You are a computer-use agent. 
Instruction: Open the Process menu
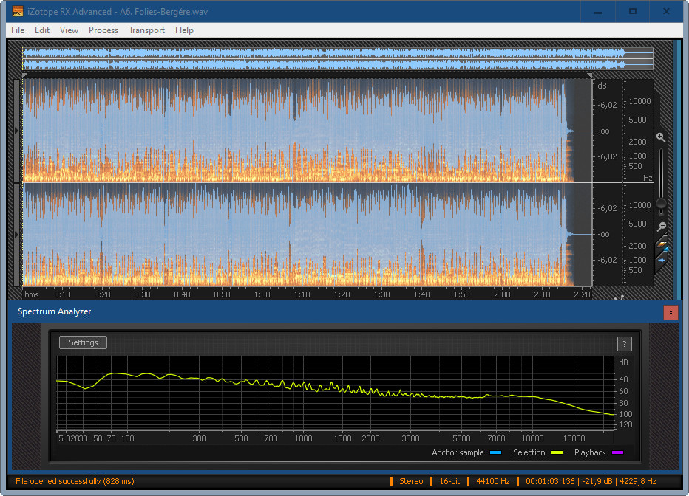pos(103,30)
